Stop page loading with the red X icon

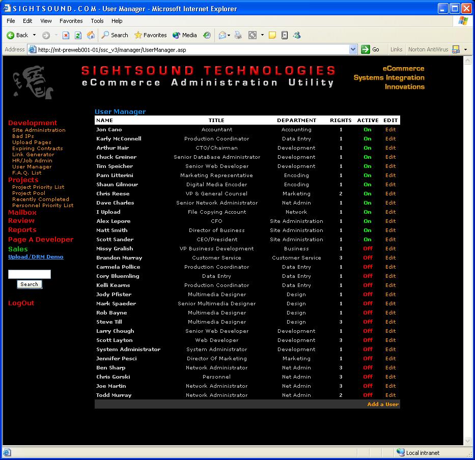click(66, 36)
